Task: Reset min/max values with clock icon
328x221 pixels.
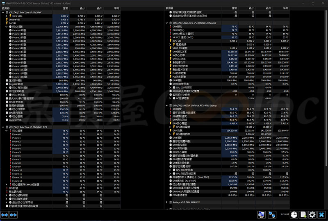Action: click(x=294, y=215)
